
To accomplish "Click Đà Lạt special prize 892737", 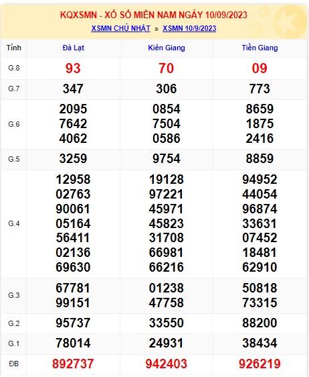I will (73, 364).
